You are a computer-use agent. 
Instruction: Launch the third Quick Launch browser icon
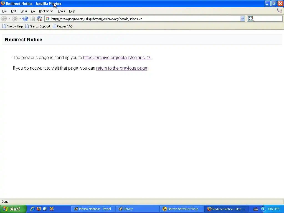coord(45,209)
